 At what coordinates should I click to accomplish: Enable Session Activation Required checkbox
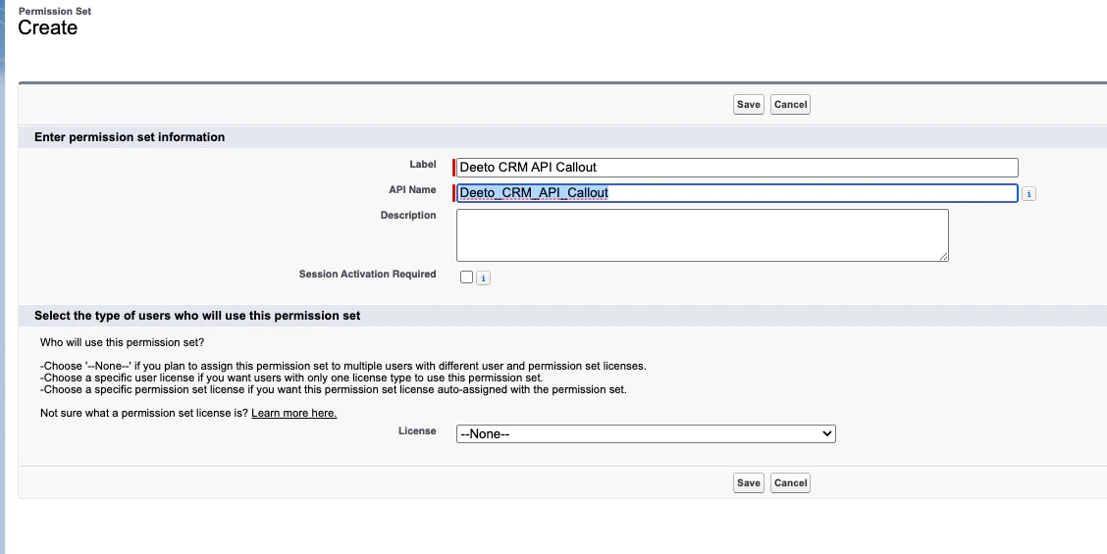466,277
